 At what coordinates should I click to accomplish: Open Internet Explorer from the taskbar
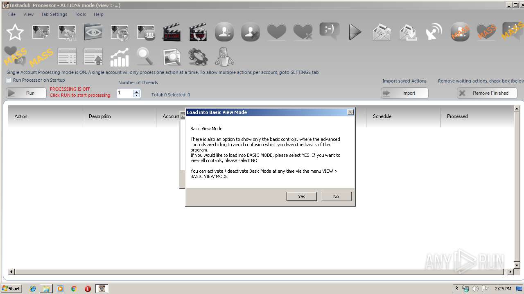[x=33, y=289]
